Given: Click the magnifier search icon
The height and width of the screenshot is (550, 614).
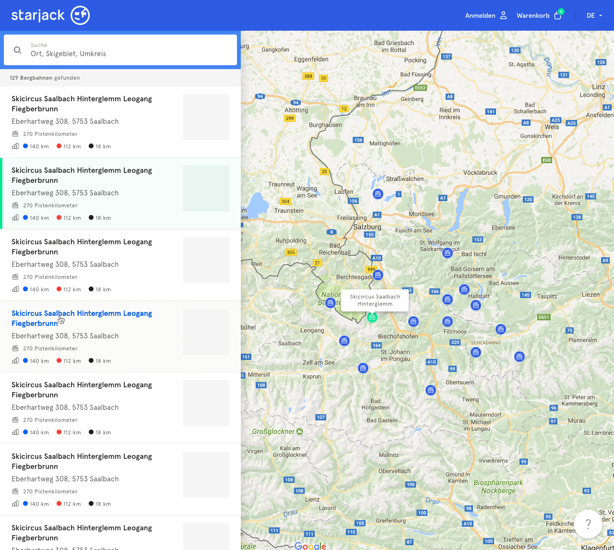Looking at the screenshot, I should [x=18, y=50].
